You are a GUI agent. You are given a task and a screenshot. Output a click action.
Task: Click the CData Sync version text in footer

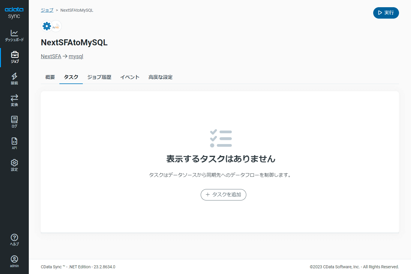pyautogui.click(x=78, y=267)
